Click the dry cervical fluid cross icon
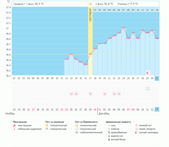Image resolution: width=169 pixels, height=147 pixels. 109,125
